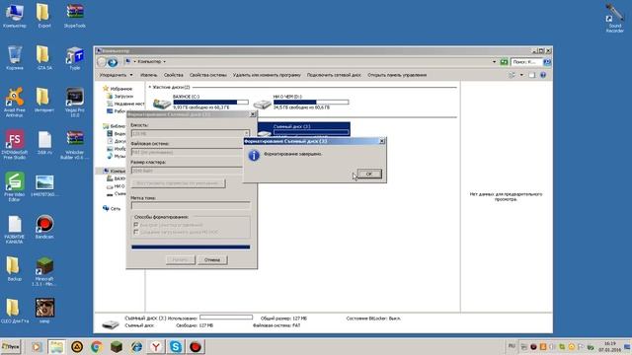Screen dimensions: 632x355
Task: Open the view options dropdown arrow
Action: [521, 75]
